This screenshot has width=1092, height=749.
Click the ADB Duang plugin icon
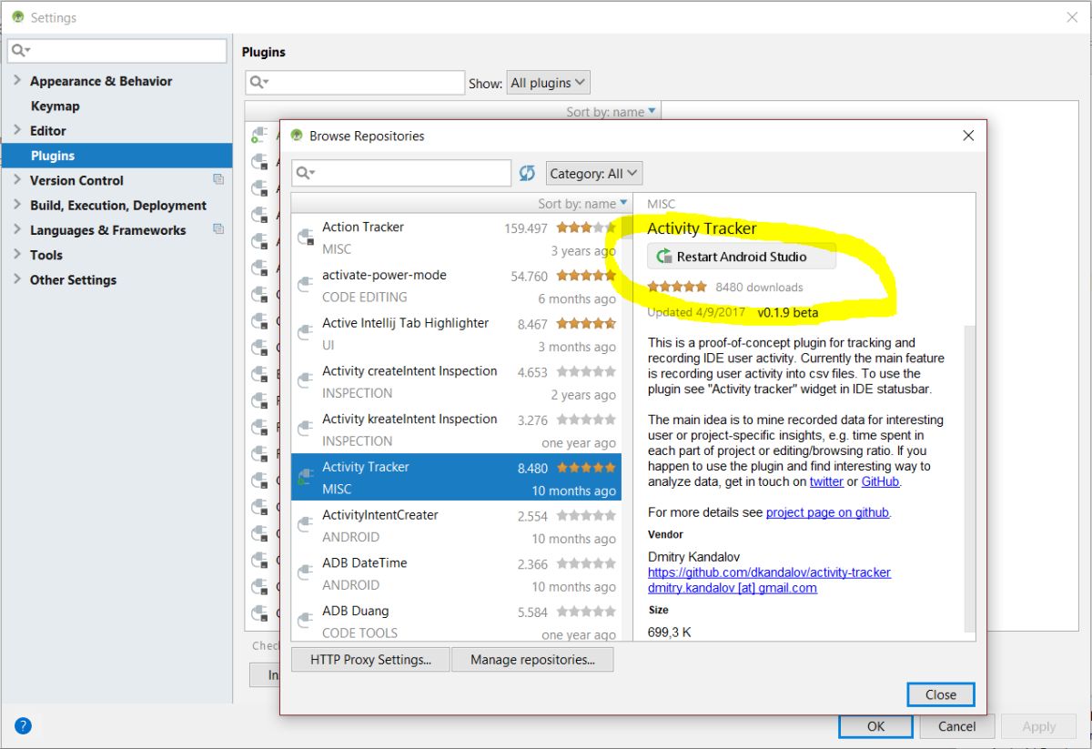(307, 622)
